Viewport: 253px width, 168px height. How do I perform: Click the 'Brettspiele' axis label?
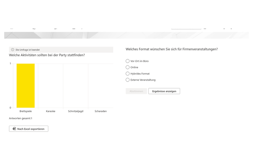pyautogui.click(x=25, y=111)
